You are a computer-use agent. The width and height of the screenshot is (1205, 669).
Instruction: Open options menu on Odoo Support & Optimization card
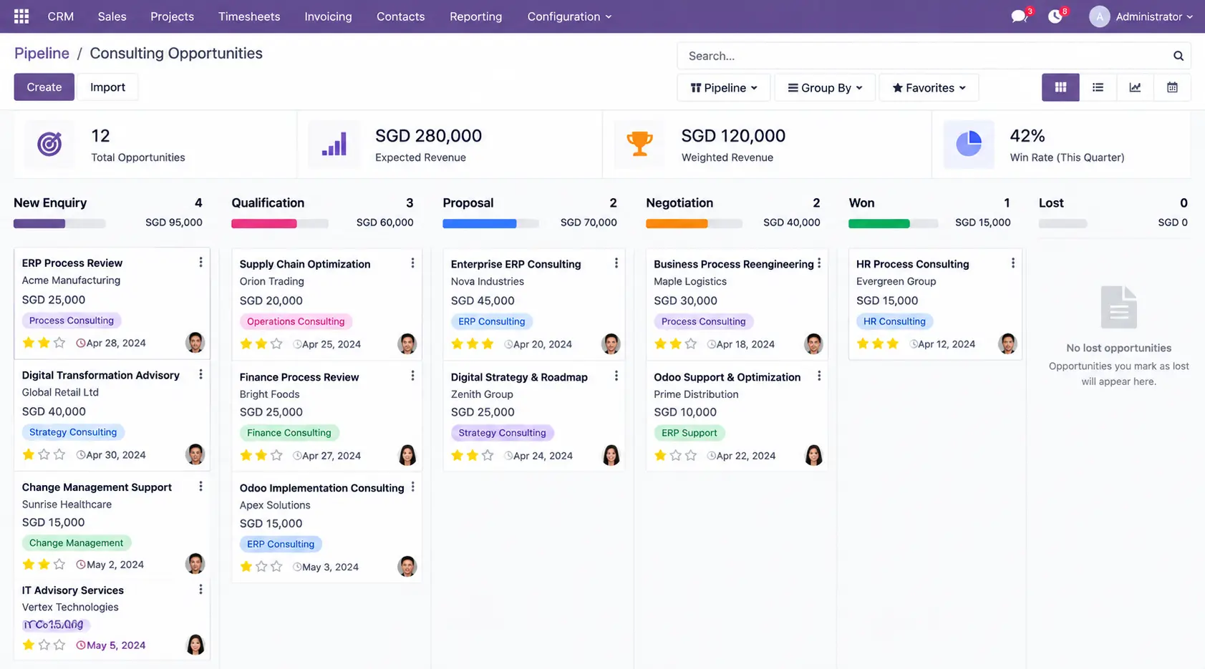click(x=819, y=376)
